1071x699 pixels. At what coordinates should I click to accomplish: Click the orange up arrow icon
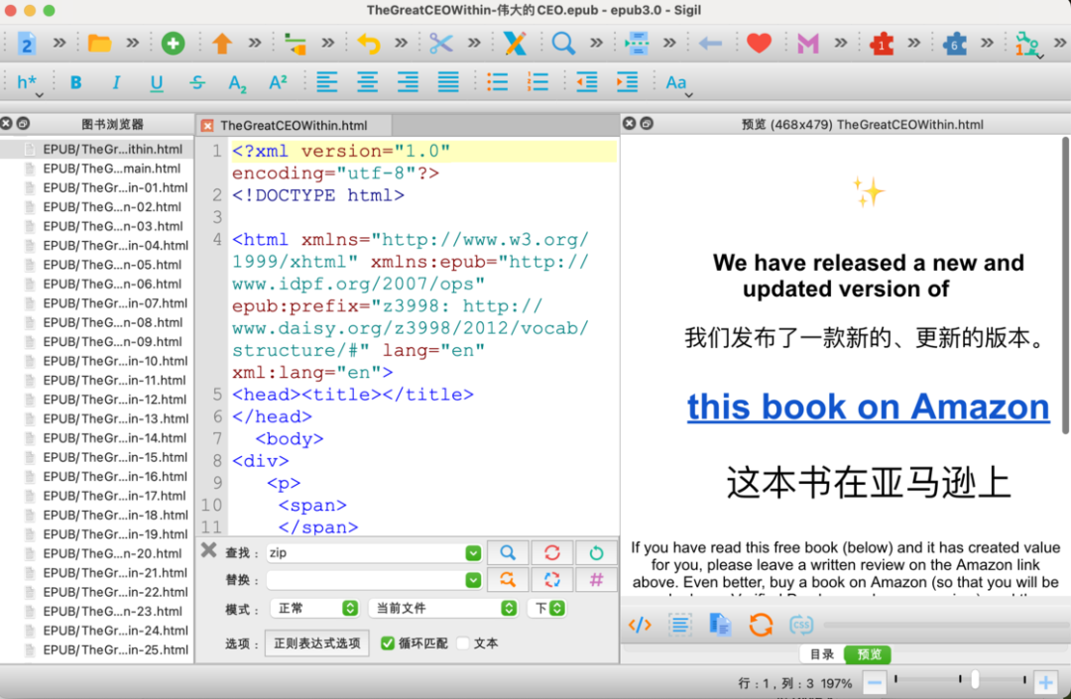click(x=221, y=44)
